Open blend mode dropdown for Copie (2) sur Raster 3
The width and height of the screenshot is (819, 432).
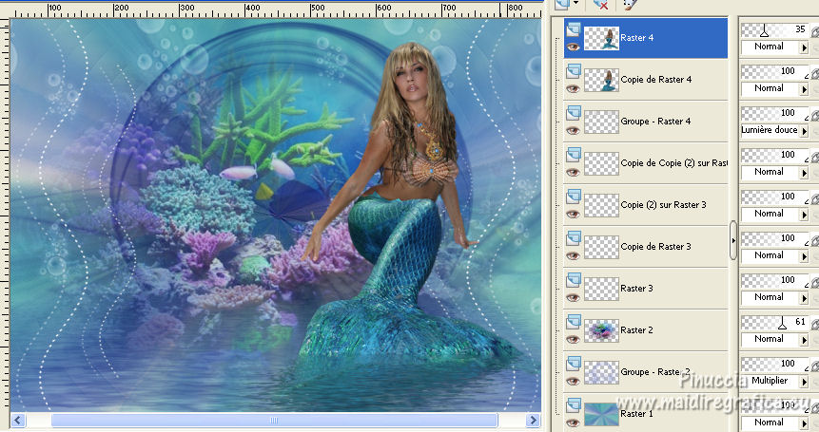coord(804,215)
